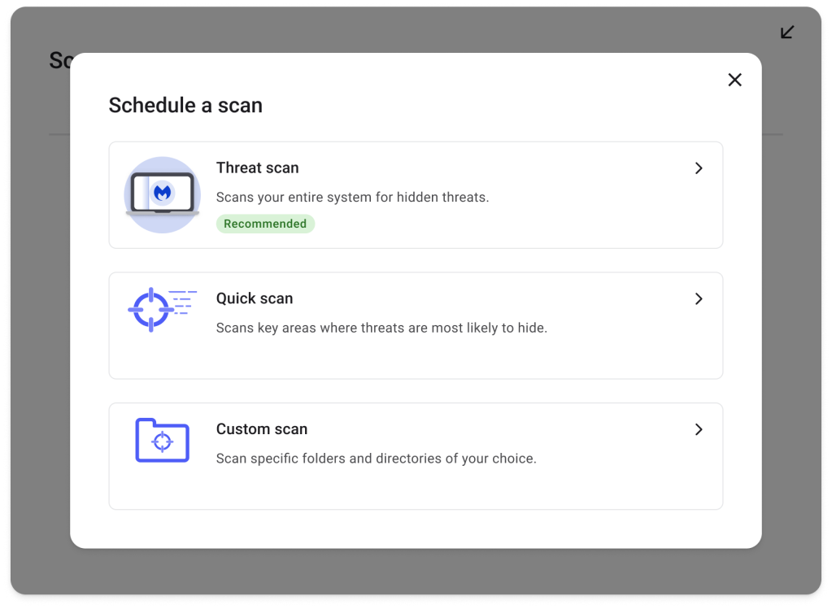This screenshot has height=609, width=832.
Task: Click the Quick scan crosshair icon
Action: pos(150,310)
